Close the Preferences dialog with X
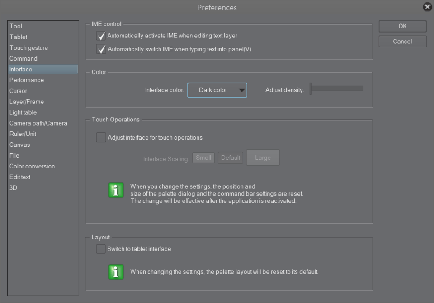Viewport: 434px width, 303px height. pyautogui.click(x=427, y=7)
